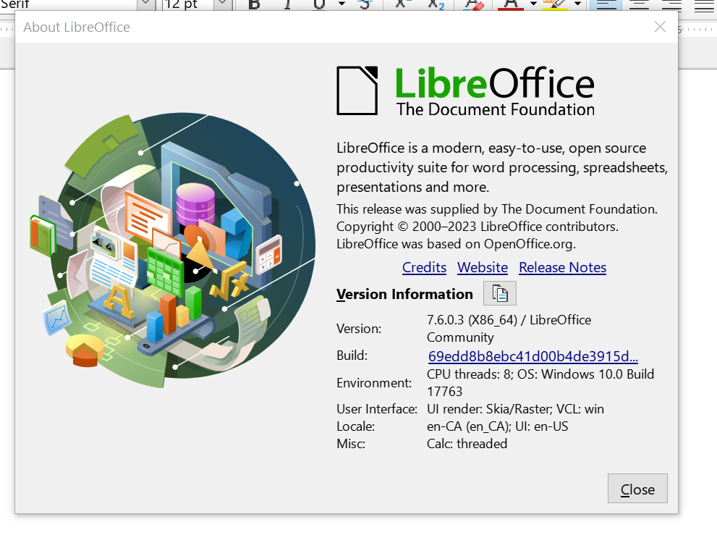Apply Subscript in Writer toolbar
717x543 pixels.
tap(436, 4)
